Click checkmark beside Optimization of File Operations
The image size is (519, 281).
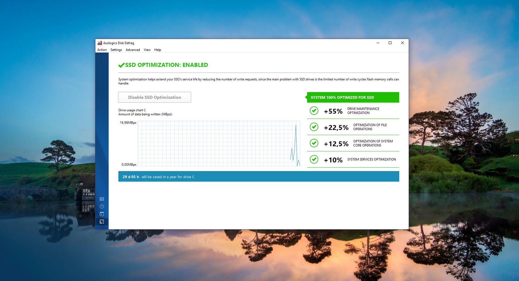tap(314, 127)
